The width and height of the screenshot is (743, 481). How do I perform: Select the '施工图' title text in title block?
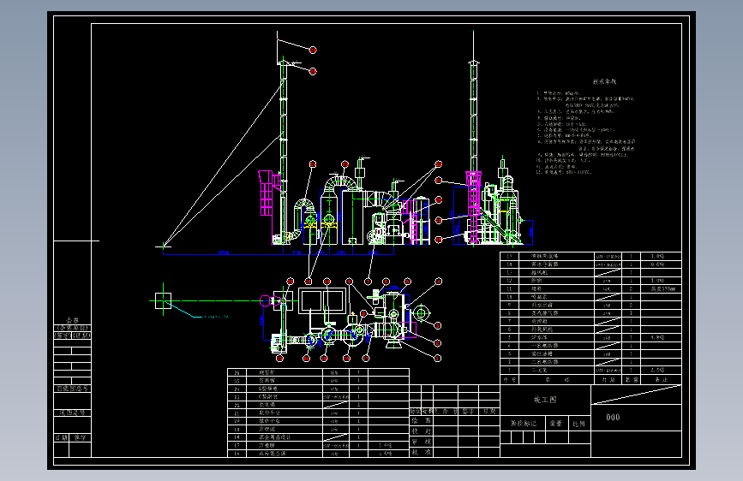545,400
